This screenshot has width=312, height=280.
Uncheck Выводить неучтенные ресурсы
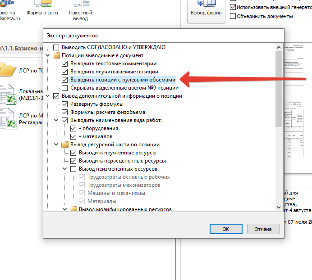coord(73,153)
